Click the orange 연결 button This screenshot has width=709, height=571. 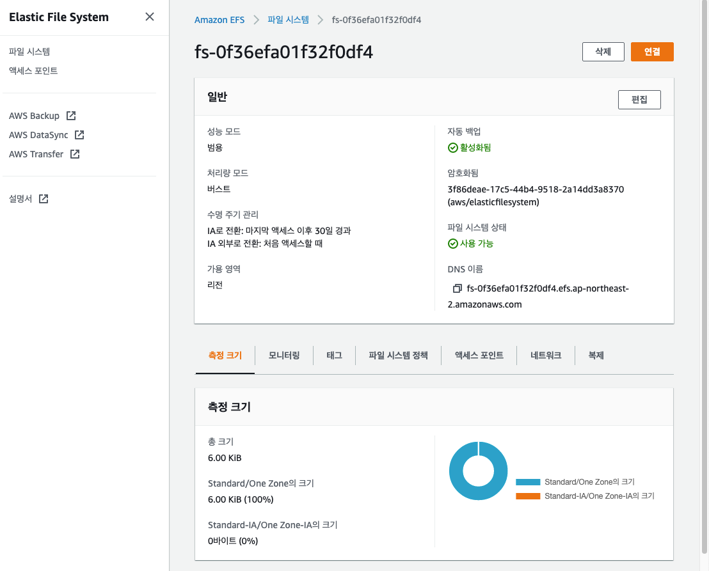[x=652, y=52]
